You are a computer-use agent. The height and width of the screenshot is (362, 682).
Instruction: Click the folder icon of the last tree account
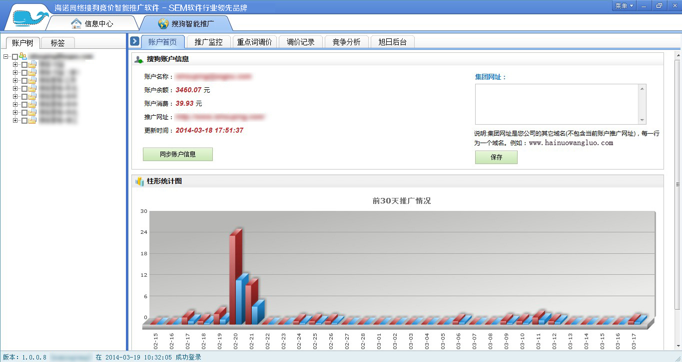click(32, 121)
